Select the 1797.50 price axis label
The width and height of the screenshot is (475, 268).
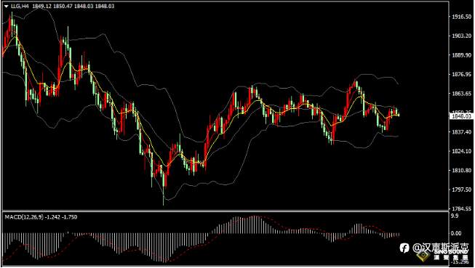tap(461, 190)
